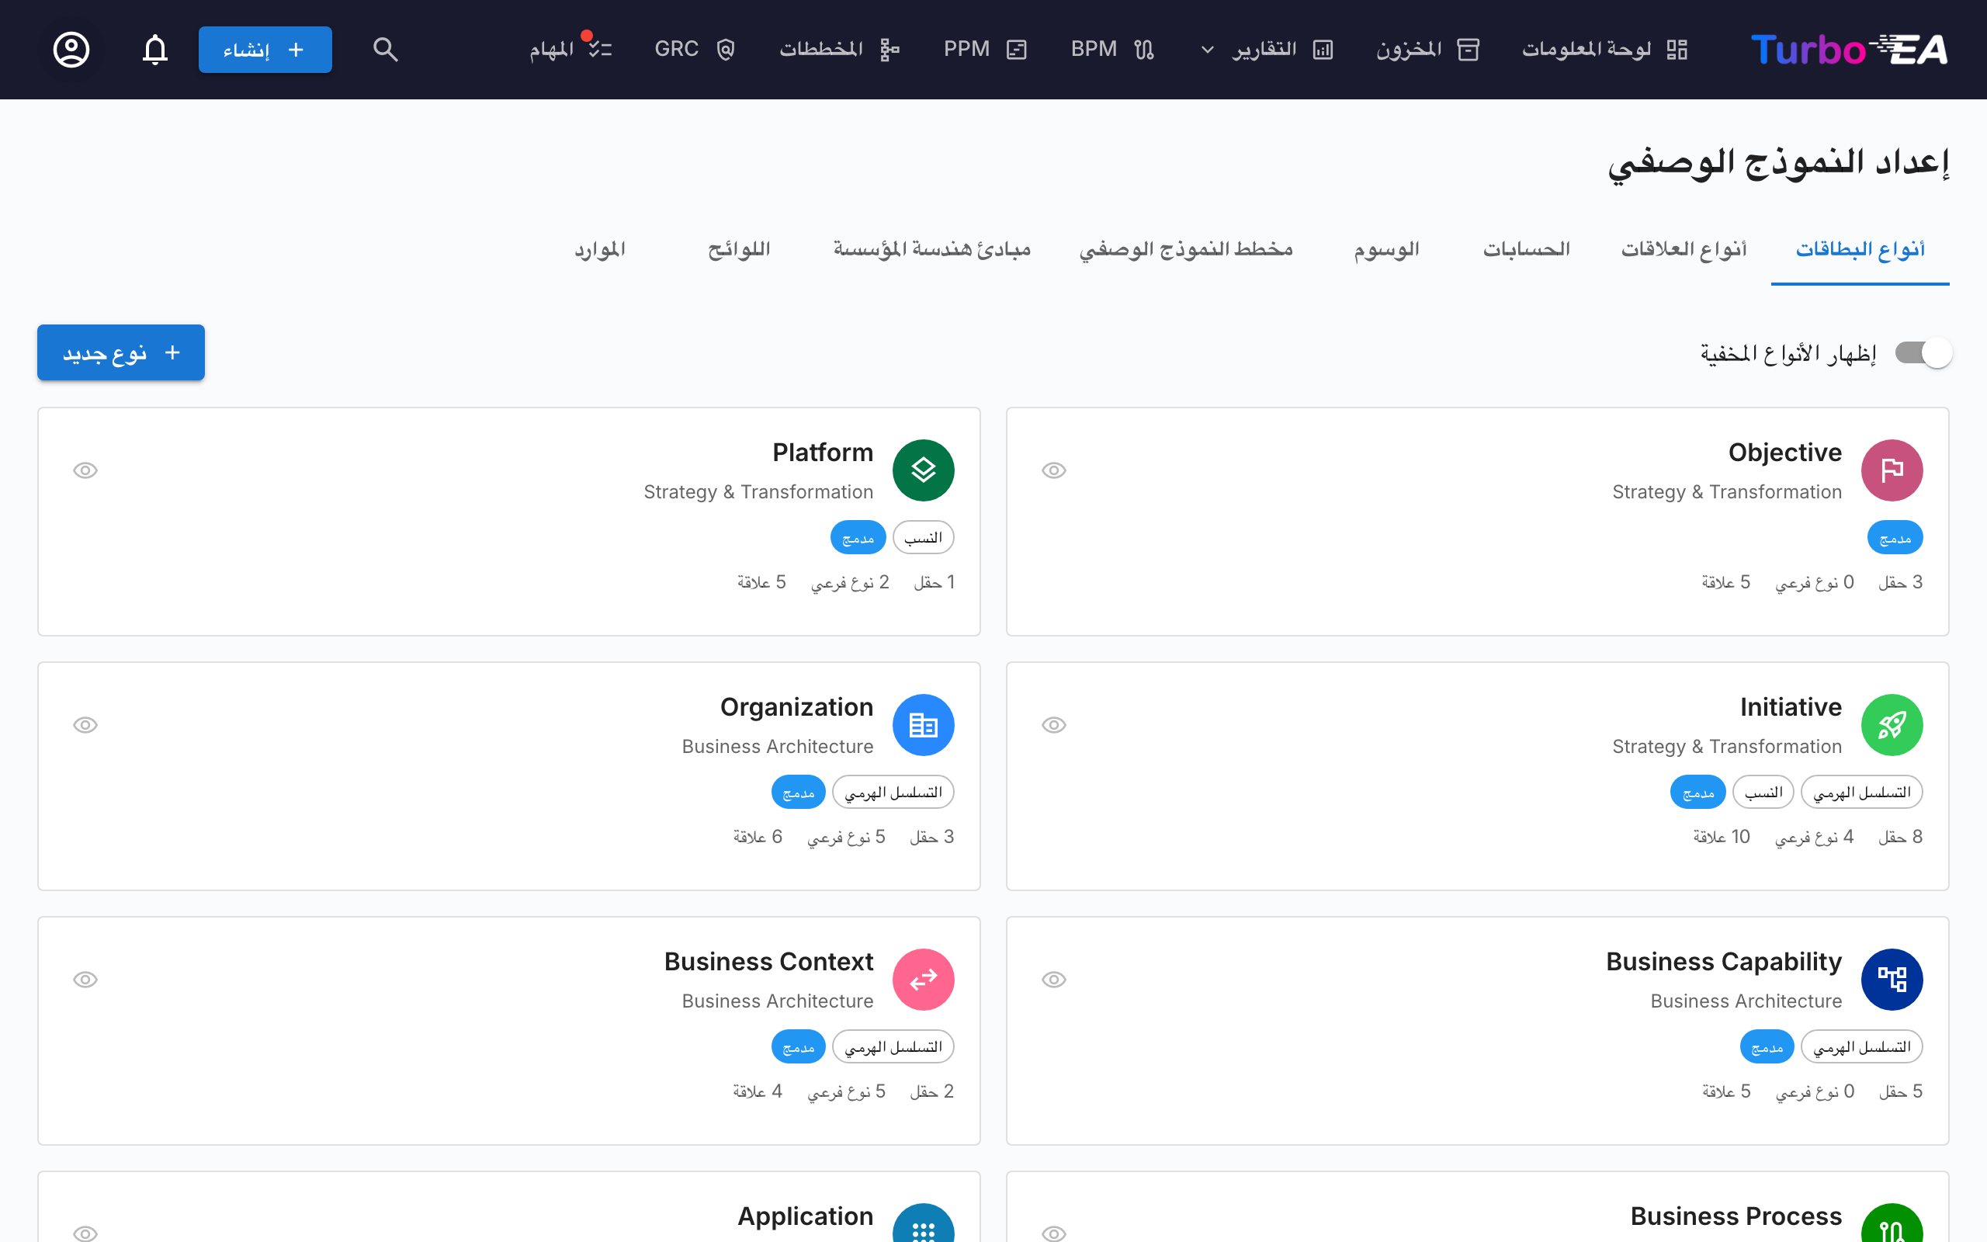Open the BPM menu item
Screen dimensions: 1987x1242
tap(1112, 49)
